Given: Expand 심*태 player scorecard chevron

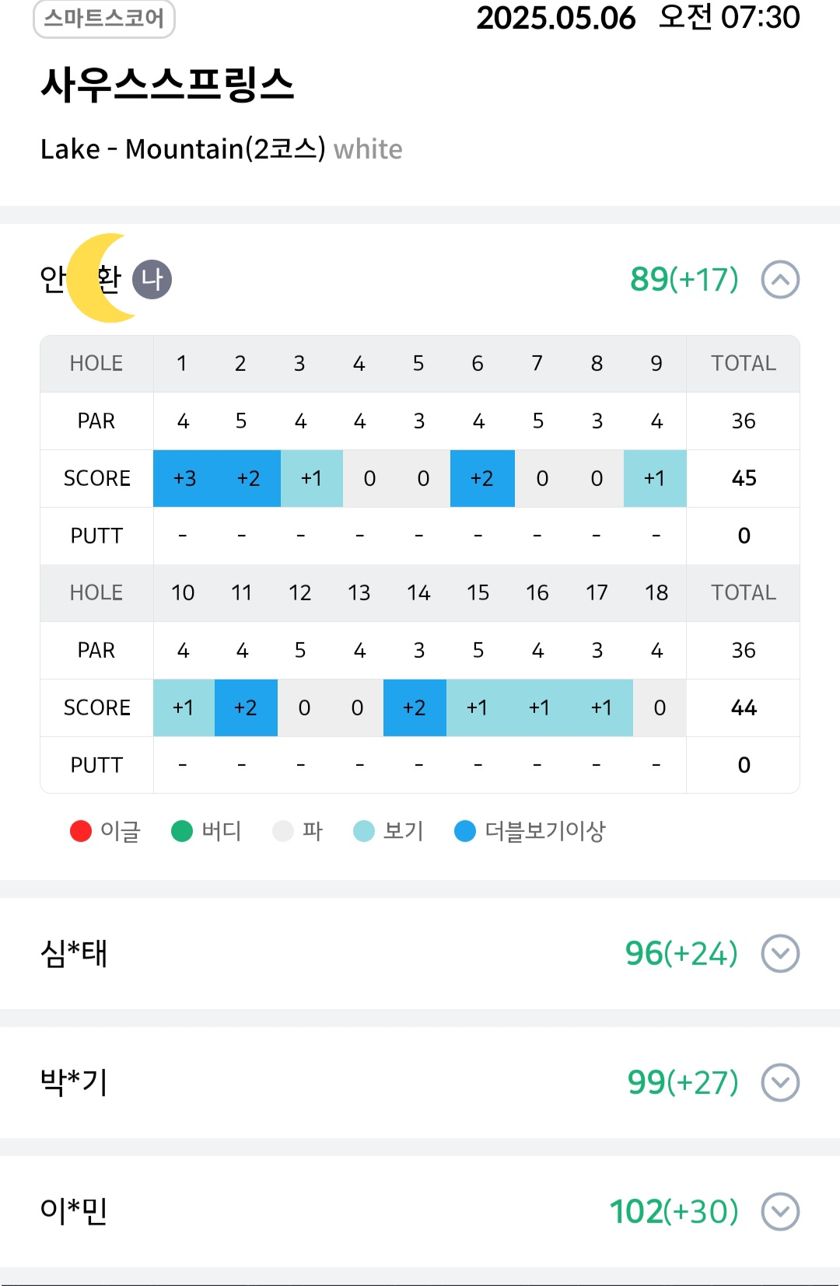Looking at the screenshot, I should 780,953.
